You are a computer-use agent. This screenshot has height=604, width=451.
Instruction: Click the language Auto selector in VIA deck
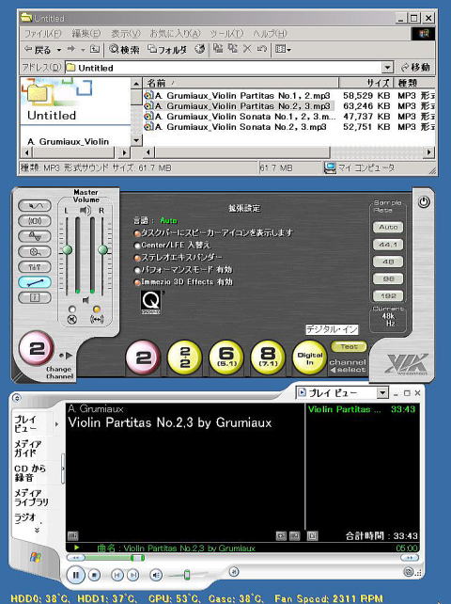168,221
